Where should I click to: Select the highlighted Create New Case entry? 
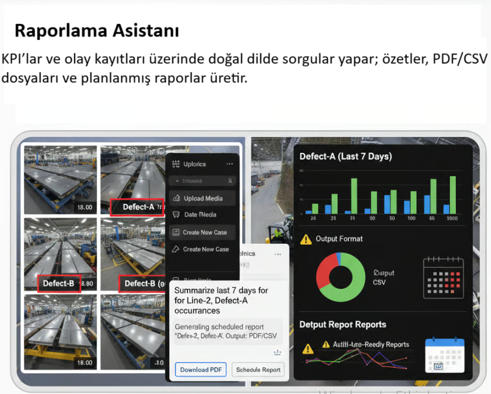[202, 232]
